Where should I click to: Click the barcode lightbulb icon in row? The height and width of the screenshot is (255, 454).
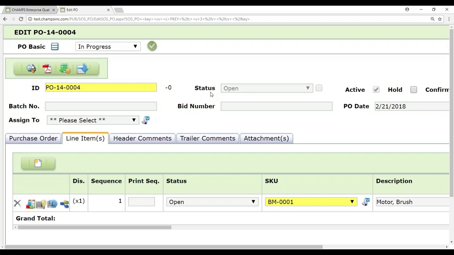tap(41, 204)
